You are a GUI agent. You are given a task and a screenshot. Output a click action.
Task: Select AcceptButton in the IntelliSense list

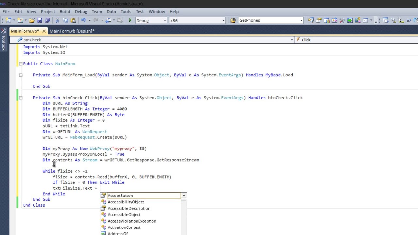click(140, 196)
